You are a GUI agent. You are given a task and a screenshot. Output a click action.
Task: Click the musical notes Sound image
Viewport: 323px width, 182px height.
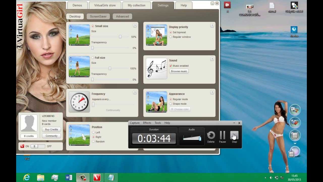[156, 69]
